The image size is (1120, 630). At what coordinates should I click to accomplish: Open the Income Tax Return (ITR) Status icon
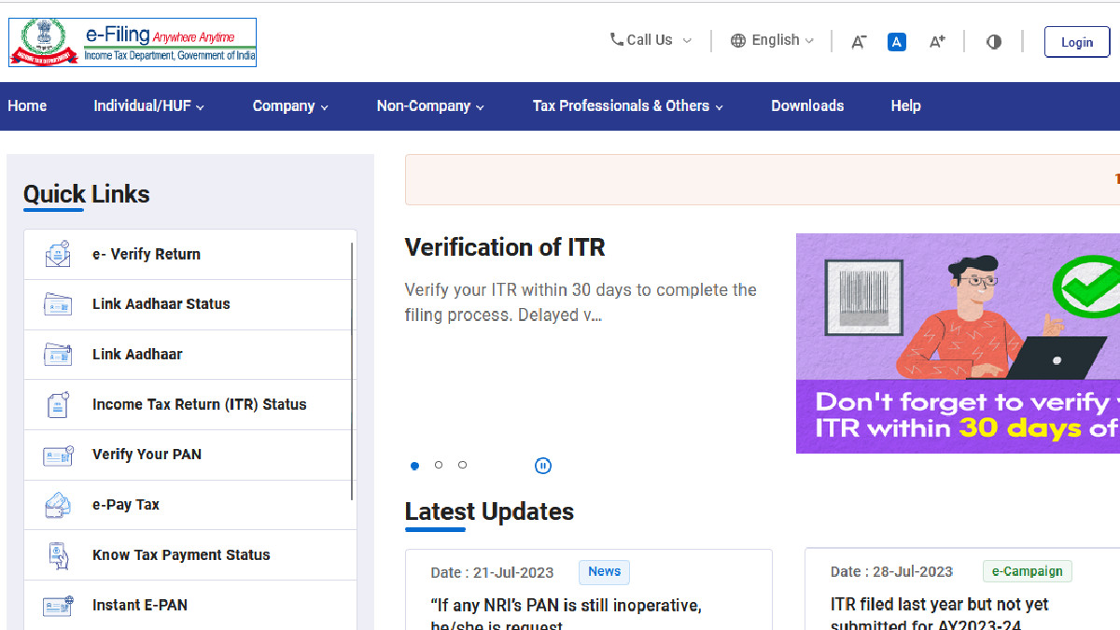coord(57,403)
